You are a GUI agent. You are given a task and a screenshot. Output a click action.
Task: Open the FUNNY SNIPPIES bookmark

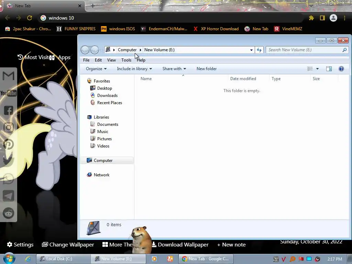click(76, 29)
